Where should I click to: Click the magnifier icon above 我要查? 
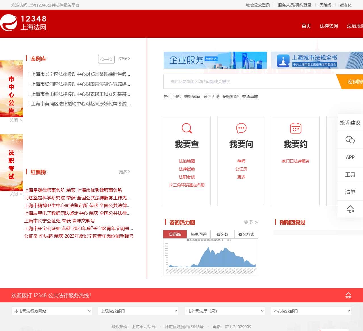tap(187, 128)
